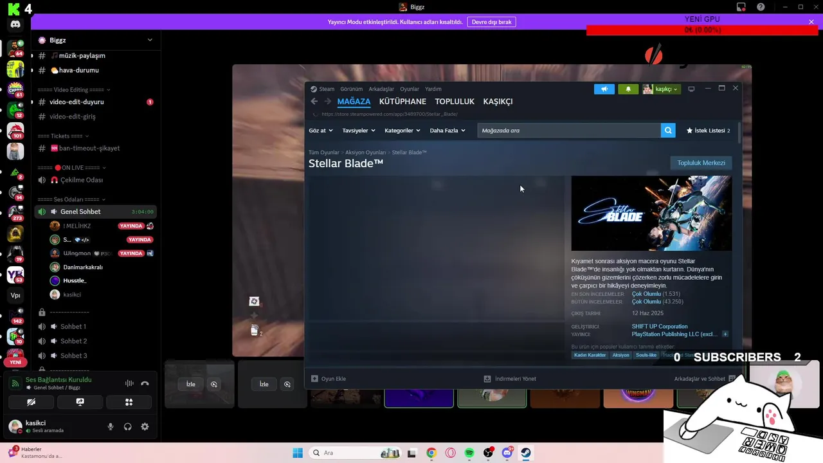Open Discord user settings gear
This screenshot has width=823, height=463.
(x=145, y=426)
